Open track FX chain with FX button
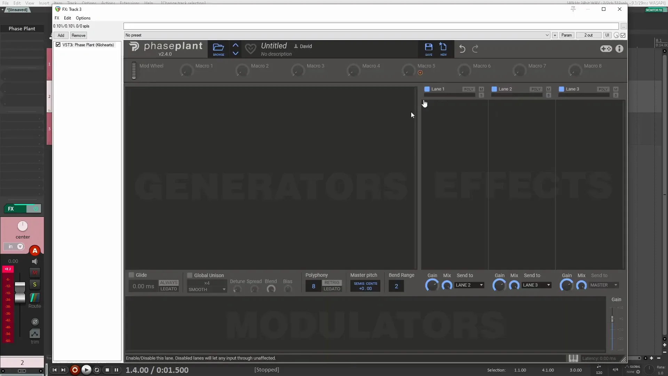The width and height of the screenshot is (668, 376). coord(15,209)
